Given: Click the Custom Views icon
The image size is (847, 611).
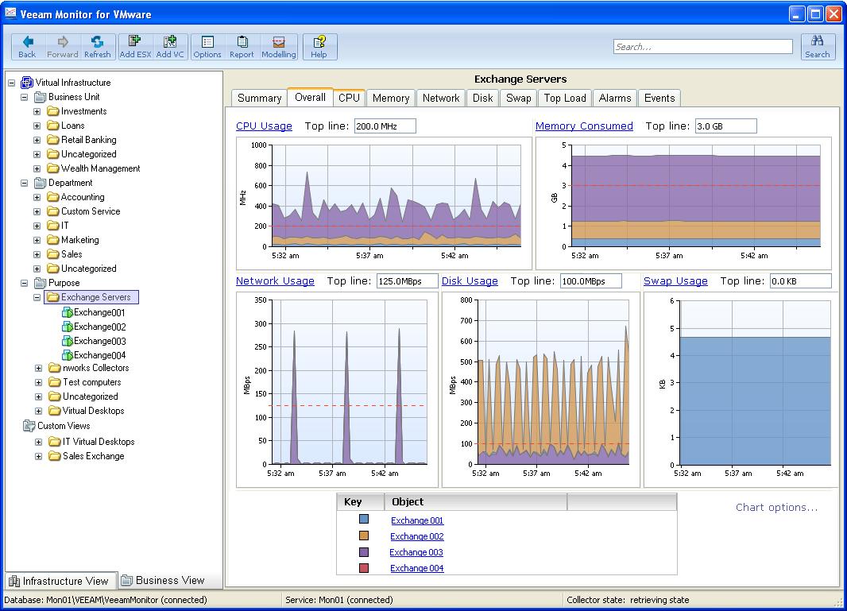Looking at the screenshot, I should (29, 426).
